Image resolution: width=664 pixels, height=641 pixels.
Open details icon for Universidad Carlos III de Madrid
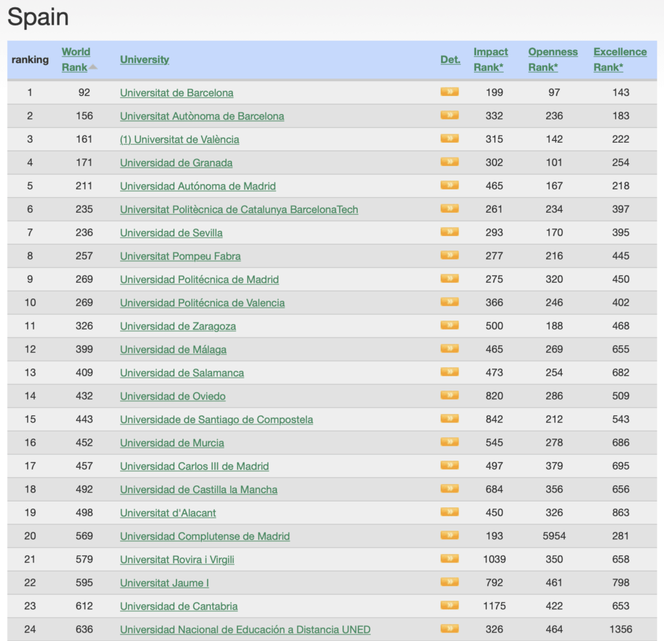coord(449,465)
